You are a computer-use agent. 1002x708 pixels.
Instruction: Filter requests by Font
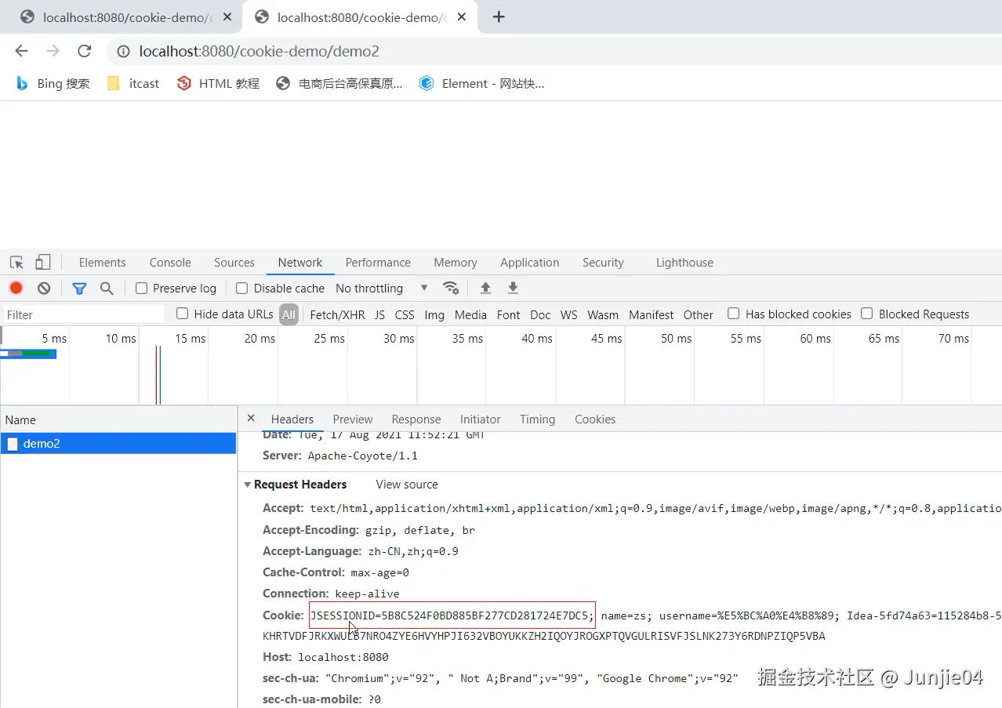point(509,314)
